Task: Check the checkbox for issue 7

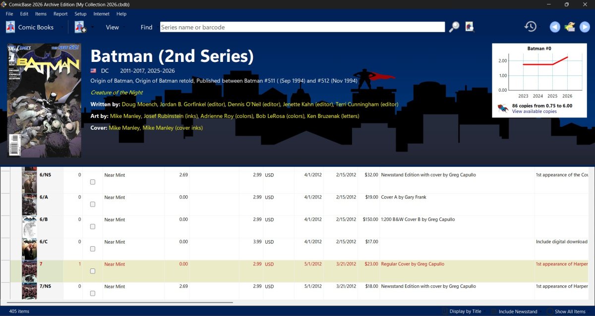Action: point(93,271)
